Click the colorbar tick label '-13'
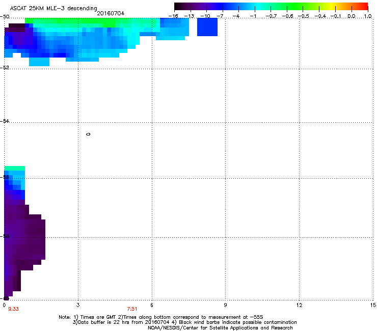 click(189, 16)
